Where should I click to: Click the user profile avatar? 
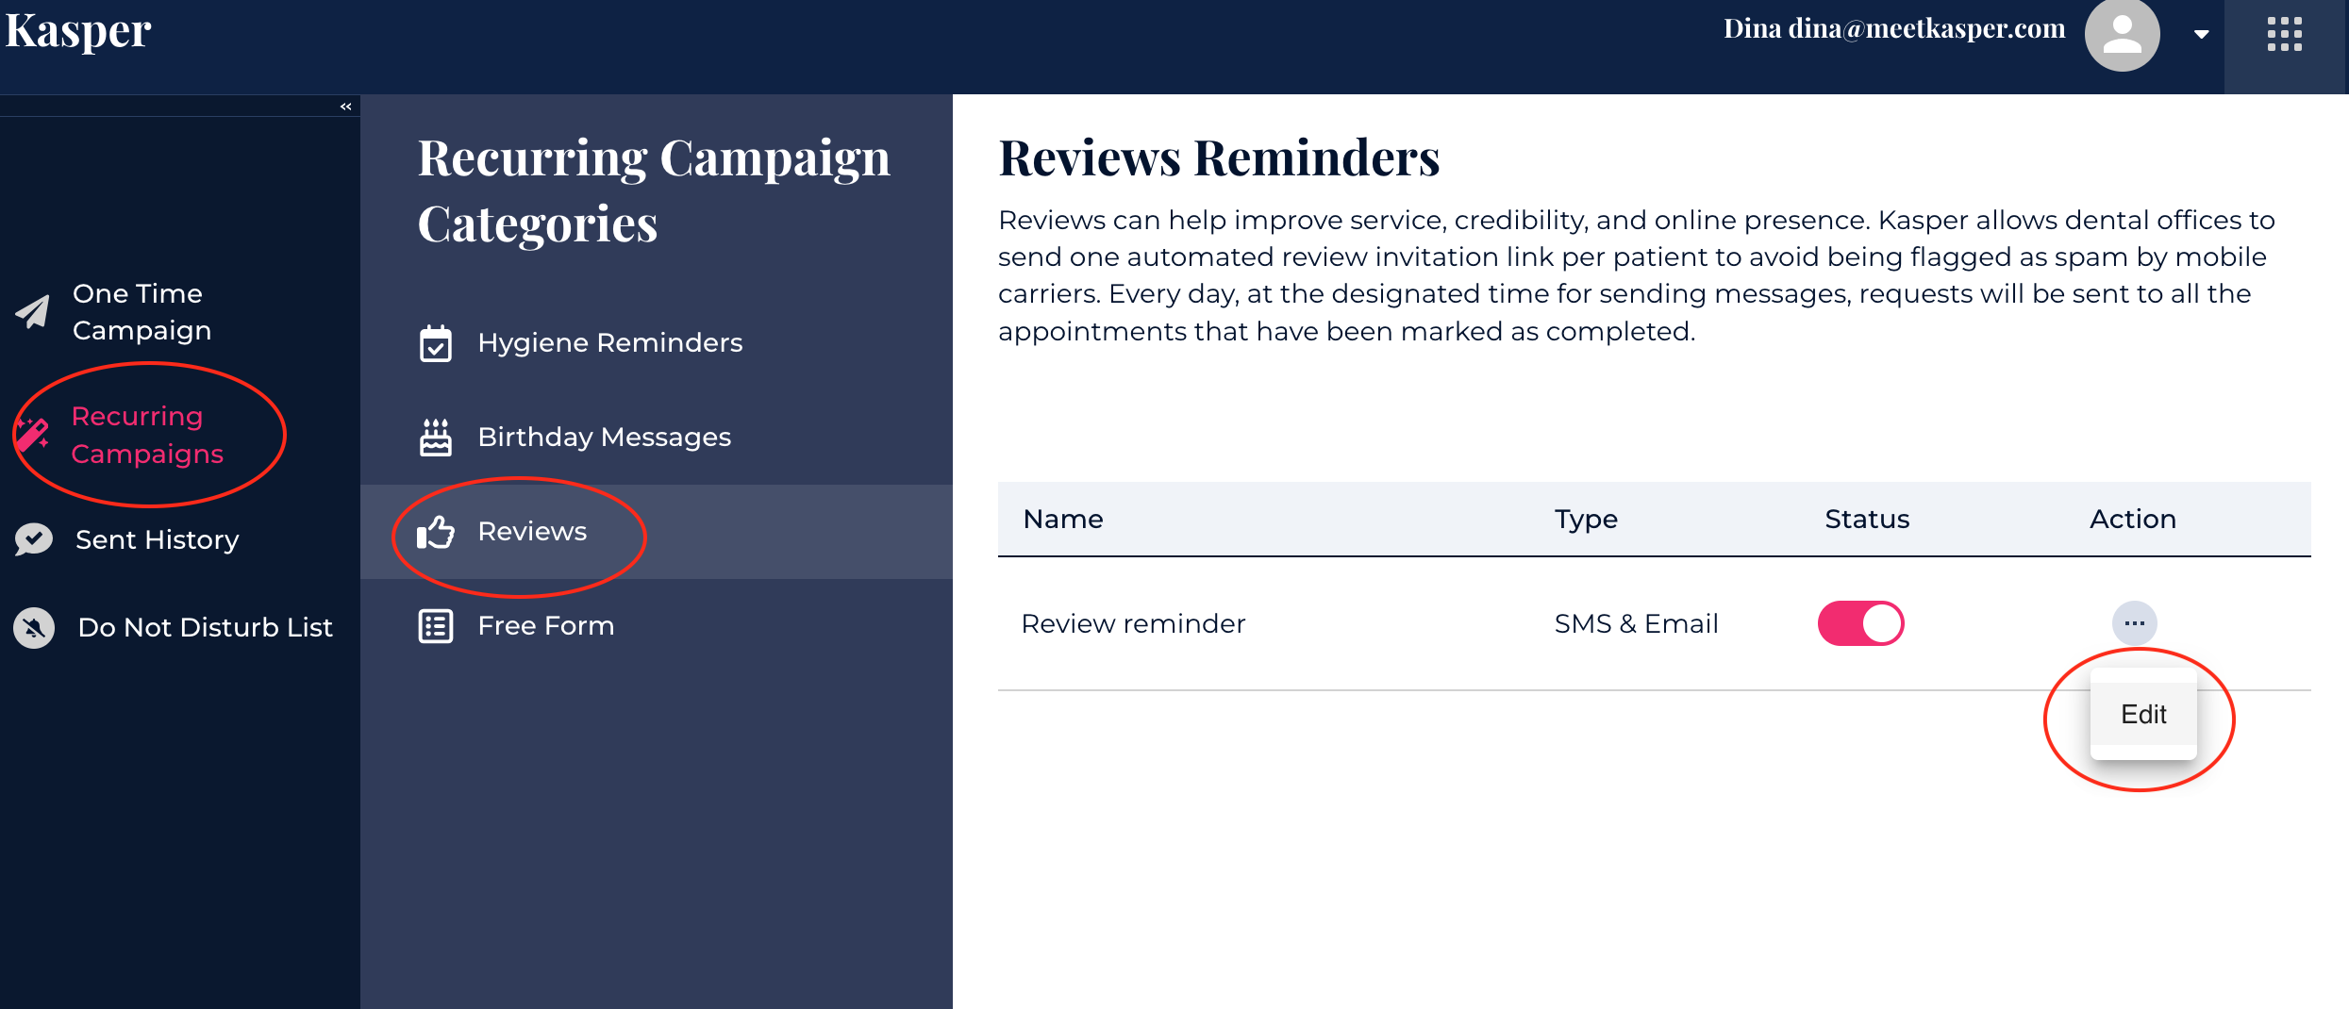tap(2122, 35)
